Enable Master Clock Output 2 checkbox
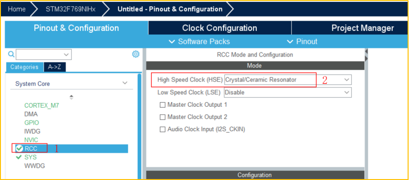The width and height of the screenshot is (409, 180). click(x=162, y=117)
